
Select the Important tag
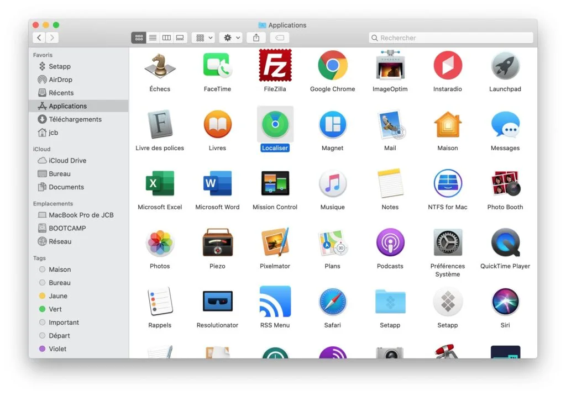[x=78, y=323]
